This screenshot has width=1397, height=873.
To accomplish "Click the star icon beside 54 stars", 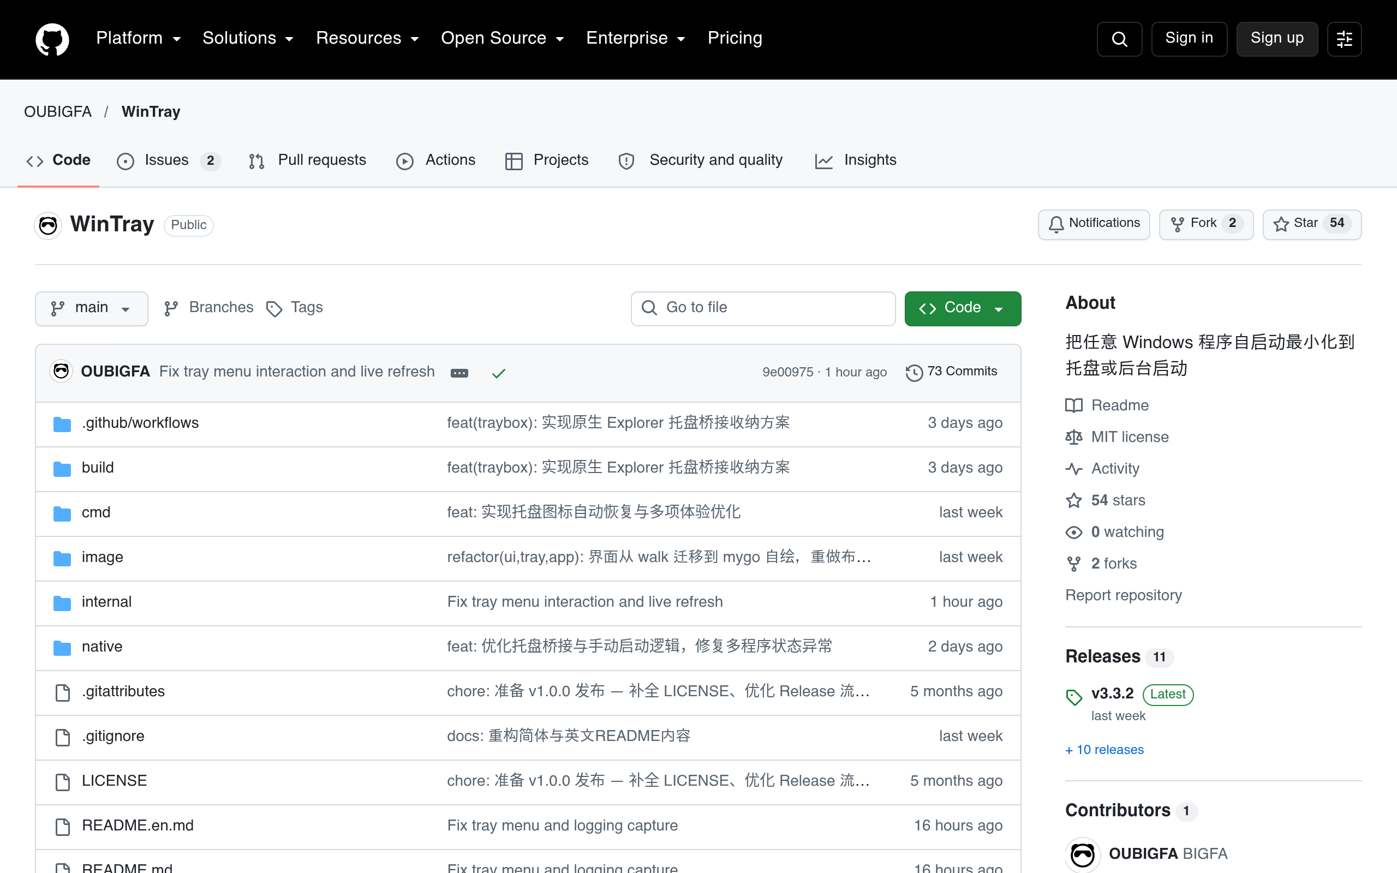I will [x=1074, y=500].
